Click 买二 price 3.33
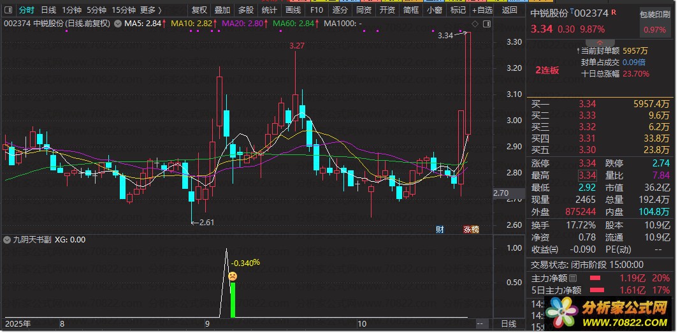This screenshot has height=333, width=678. [588, 115]
